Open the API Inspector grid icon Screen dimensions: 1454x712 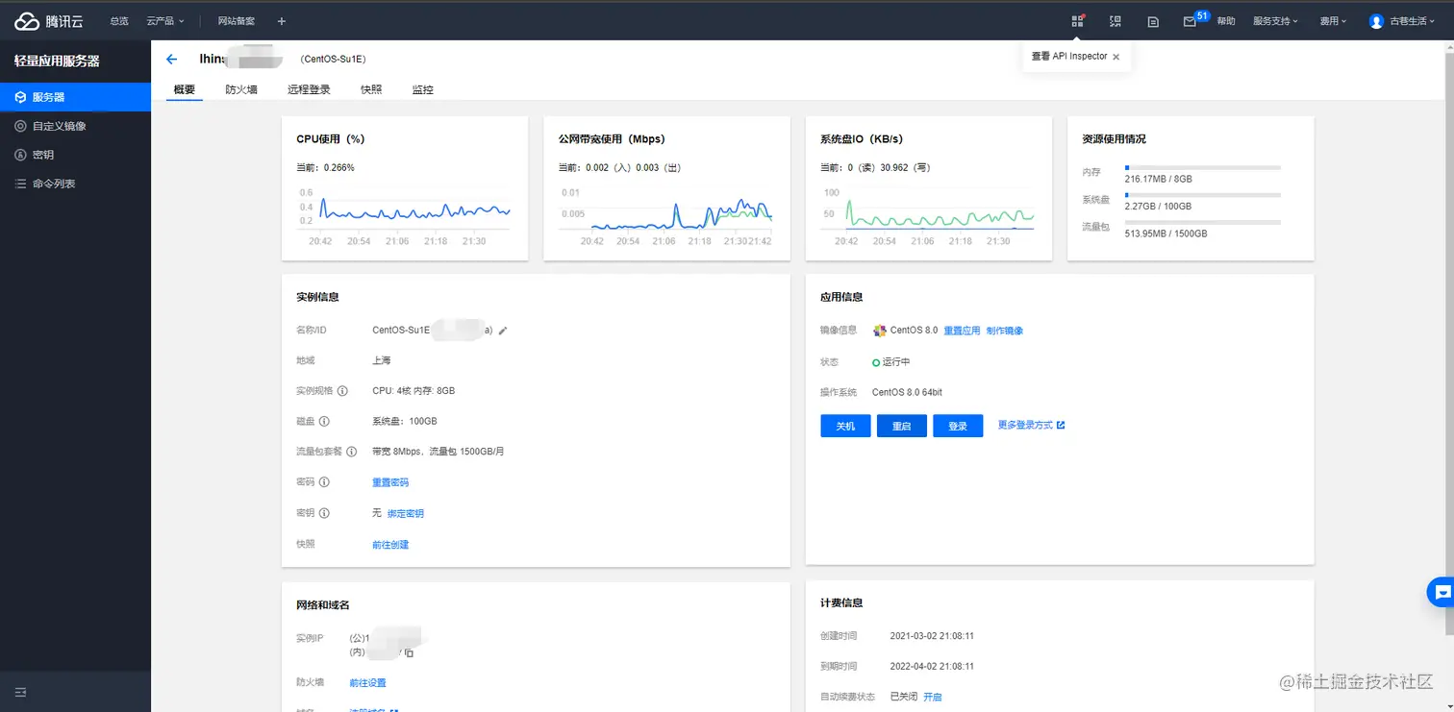click(1077, 21)
